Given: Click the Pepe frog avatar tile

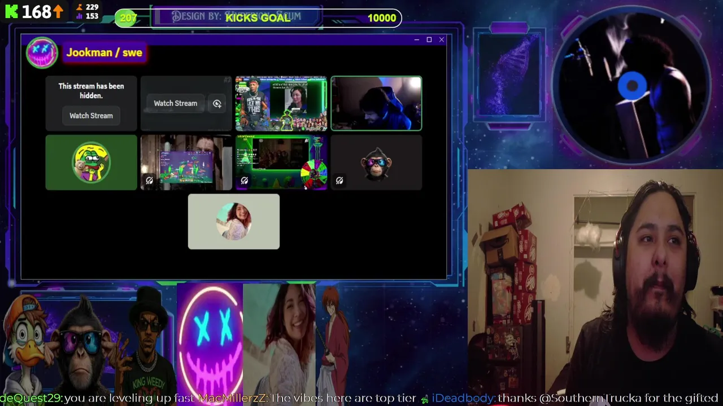Looking at the screenshot, I should pos(91,162).
